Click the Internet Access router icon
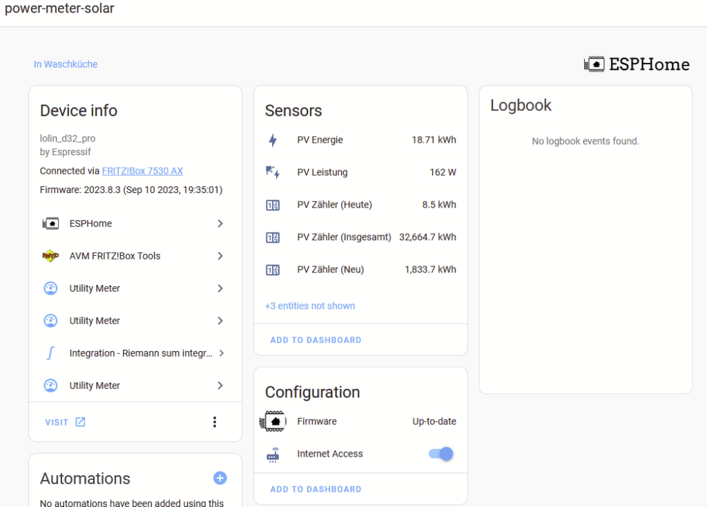The height and width of the screenshot is (507, 707). click(273, 454)
